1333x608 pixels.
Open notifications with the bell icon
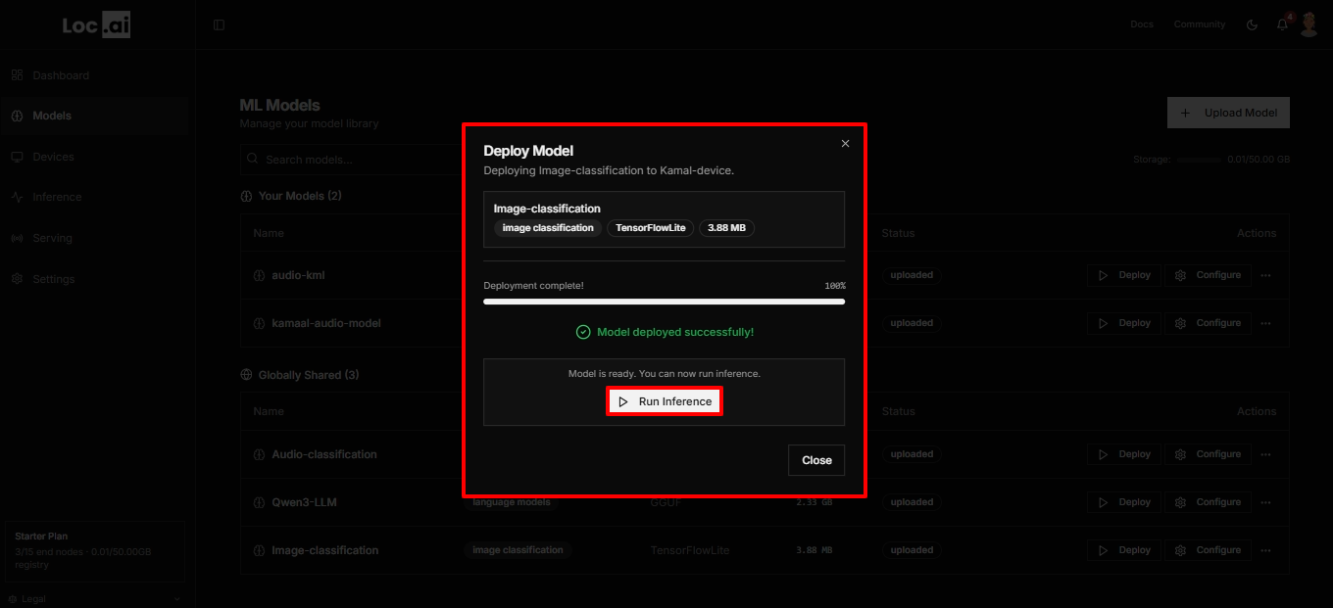click(x=1282, y=24)
